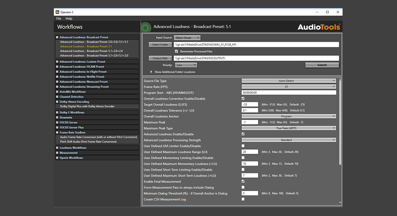Open Advanced Loudness Processing Strength dropdown
397x216 pixels.
[x=289, y=140]
